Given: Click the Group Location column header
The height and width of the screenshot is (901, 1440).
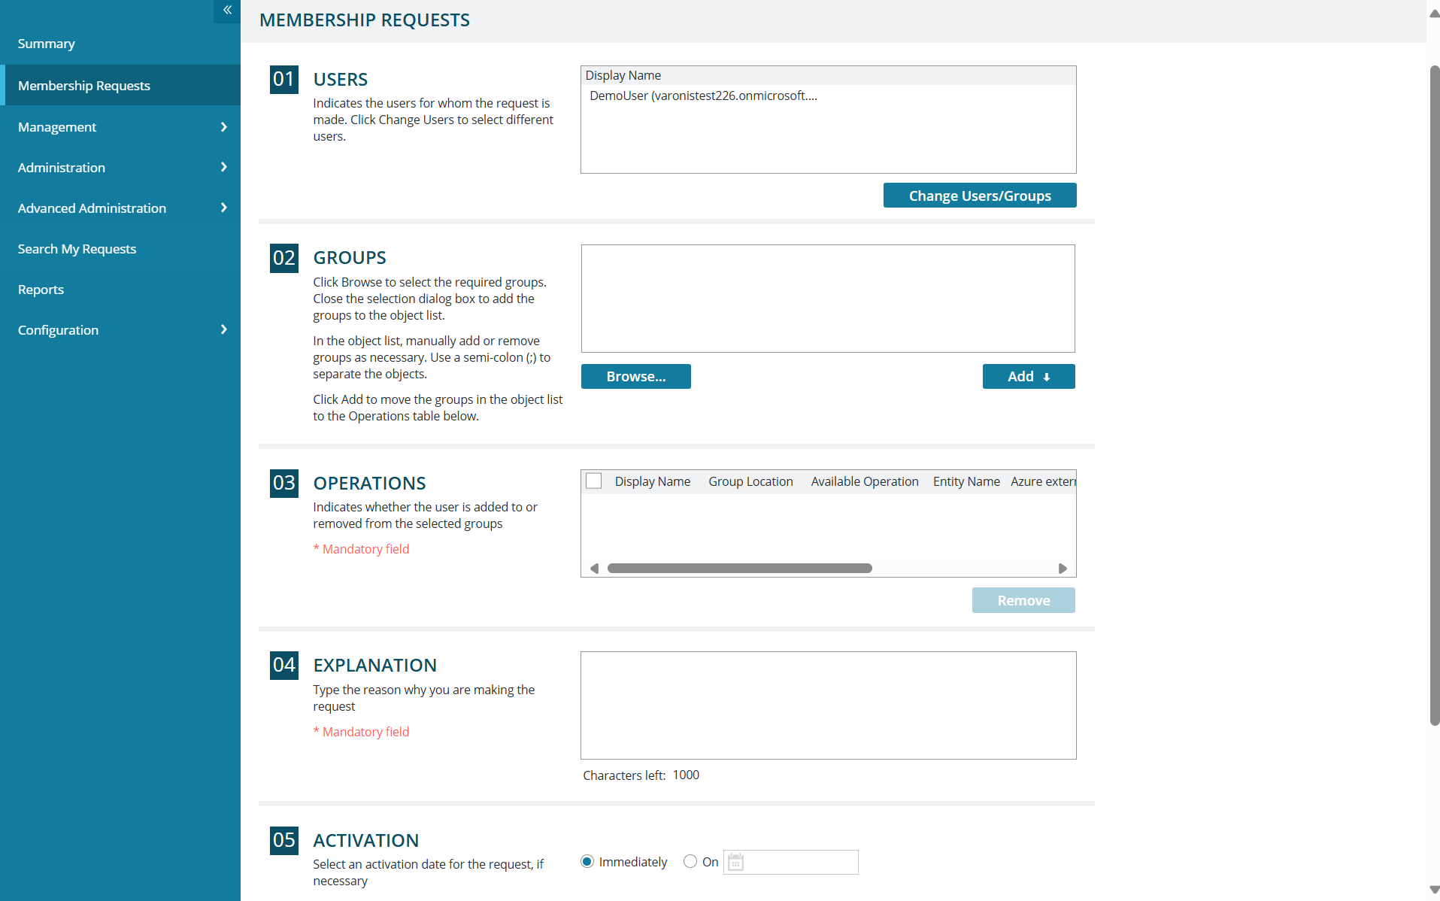Looking at the screenshot, I should coord(750,481).
